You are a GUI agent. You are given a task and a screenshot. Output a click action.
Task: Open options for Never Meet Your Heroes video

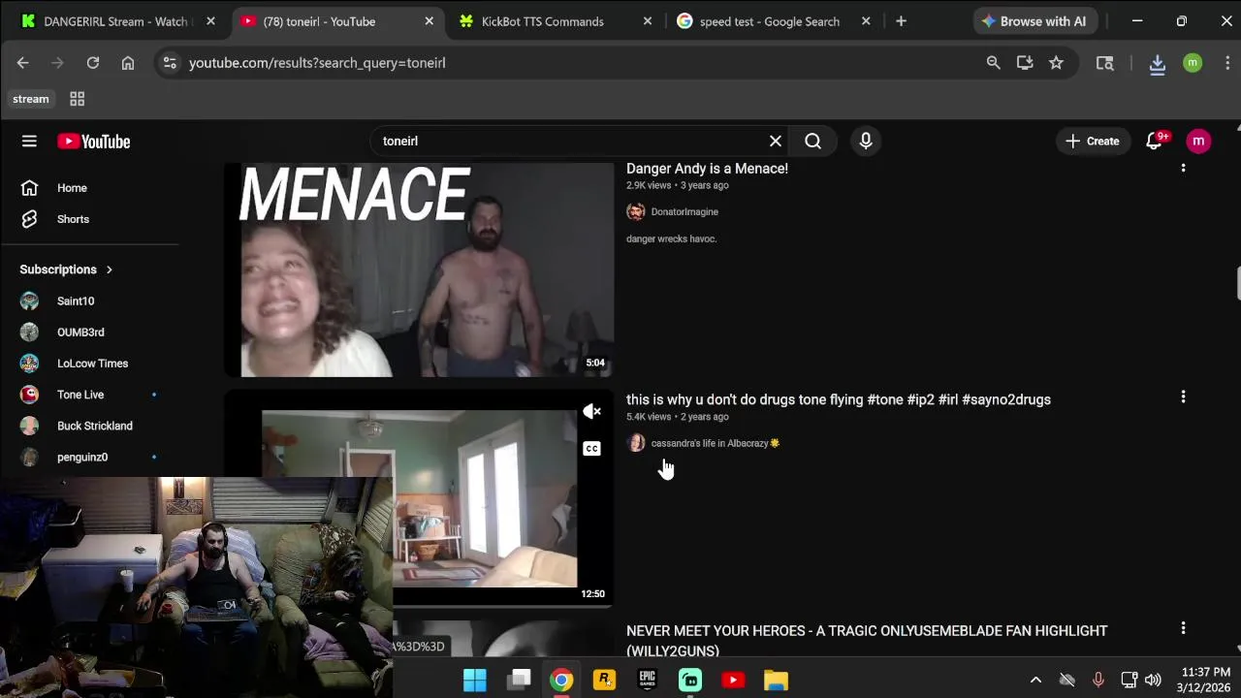(1183, 628)
